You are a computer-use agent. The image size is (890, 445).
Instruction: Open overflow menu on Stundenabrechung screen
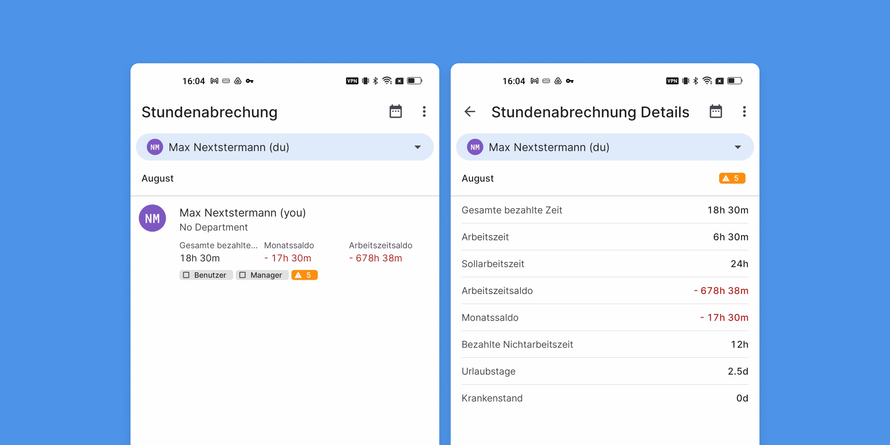pos(424,112)
